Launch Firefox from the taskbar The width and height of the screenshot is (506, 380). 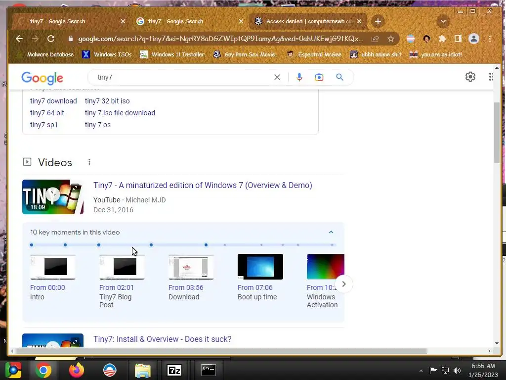(77, 370)
